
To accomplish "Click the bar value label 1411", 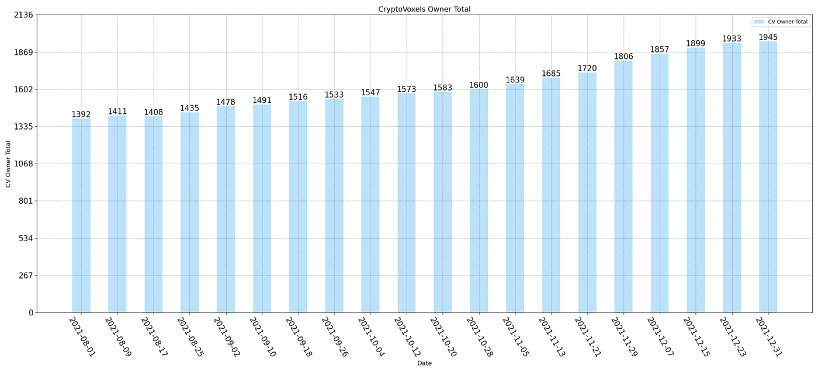I will tap(117, 112).
